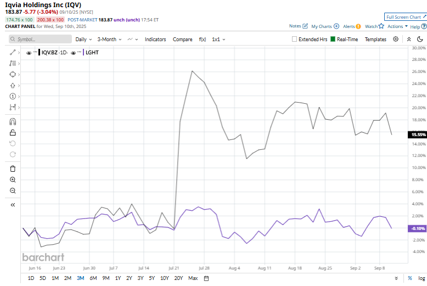Open IQV.BZ series options menu
Image resolution: width=427 pixels, height=286 pixels.
coord(36,52)
